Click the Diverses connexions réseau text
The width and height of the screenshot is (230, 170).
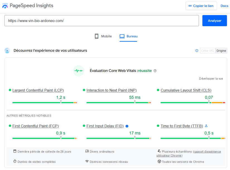(x=109, y=162)
